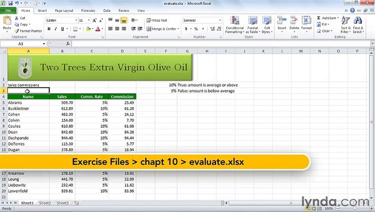Click the orientation text angle icon

tap(133, 20)
